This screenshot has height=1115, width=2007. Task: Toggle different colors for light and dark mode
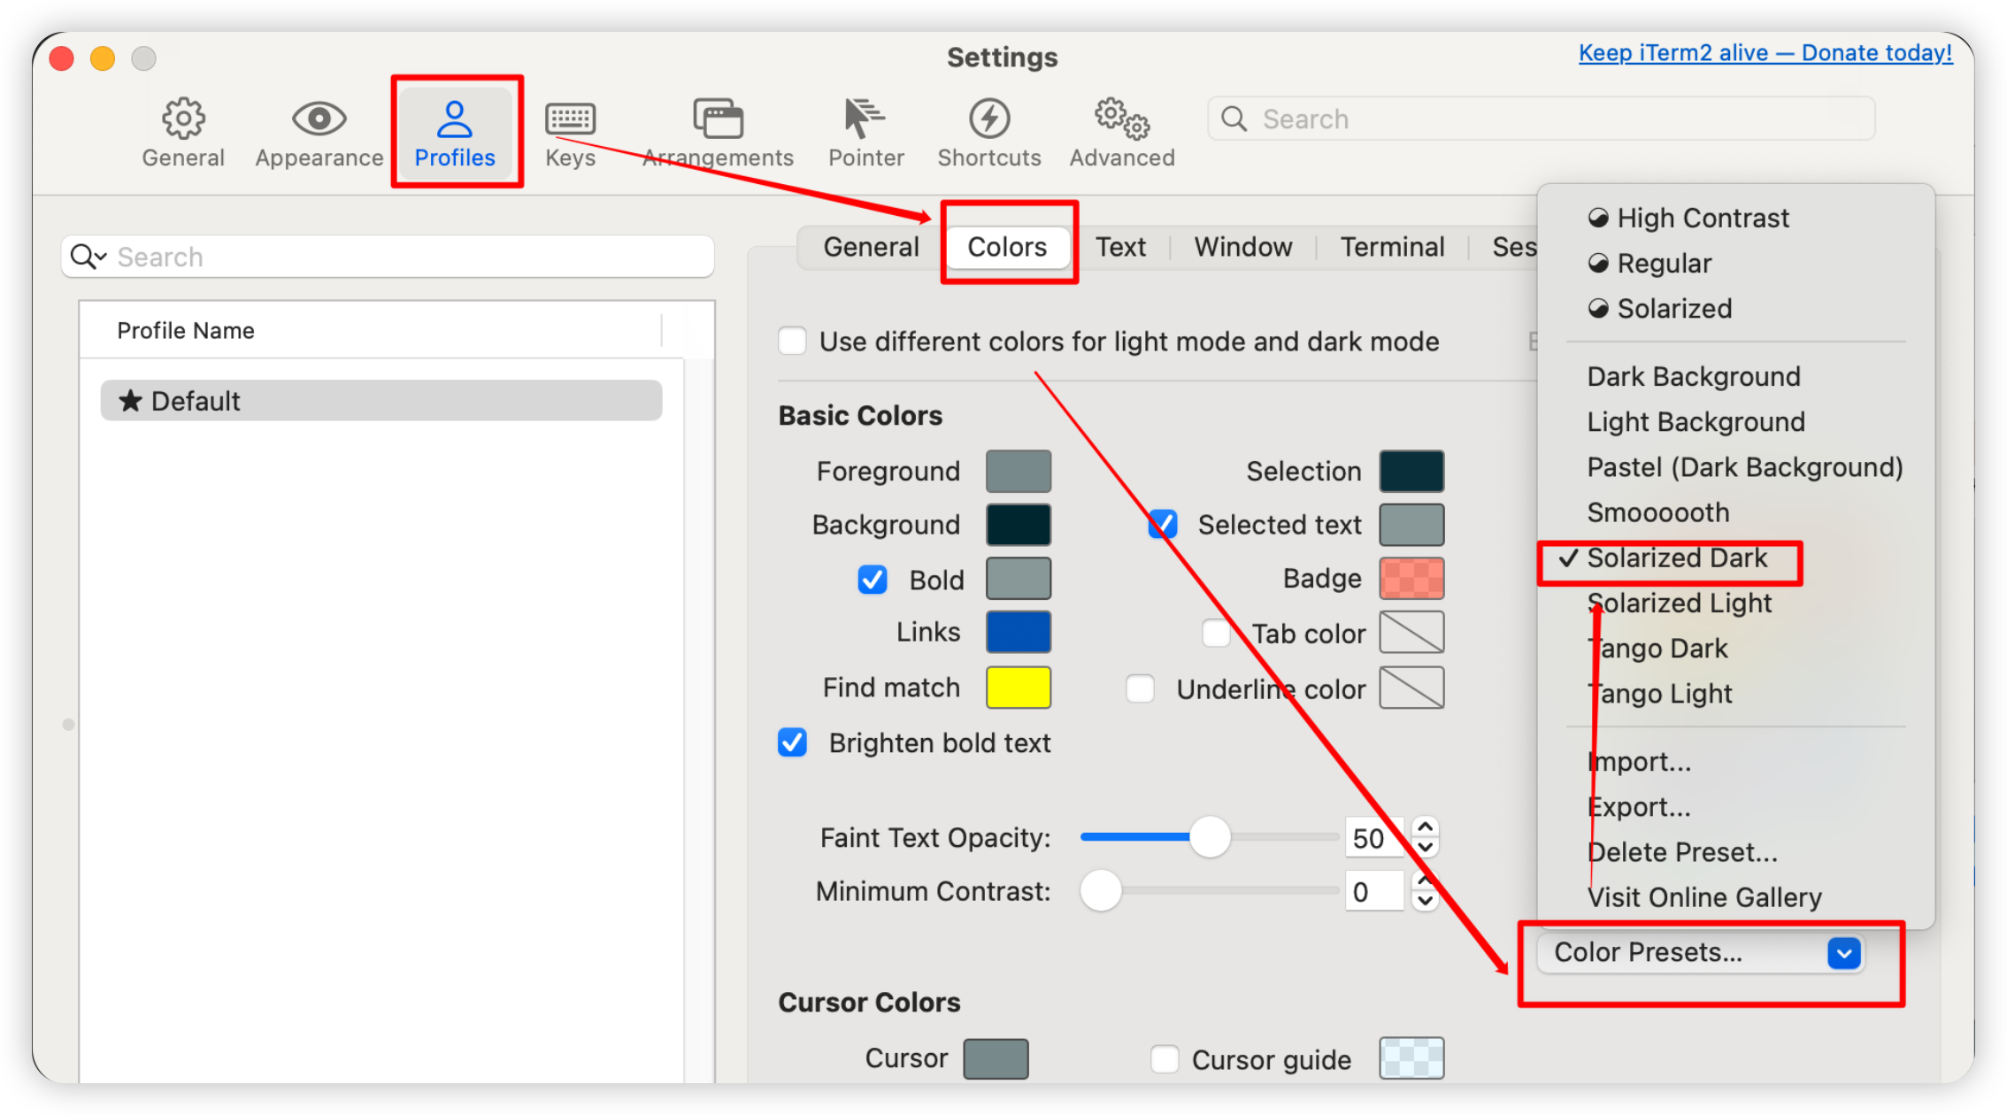coord(792,341)
